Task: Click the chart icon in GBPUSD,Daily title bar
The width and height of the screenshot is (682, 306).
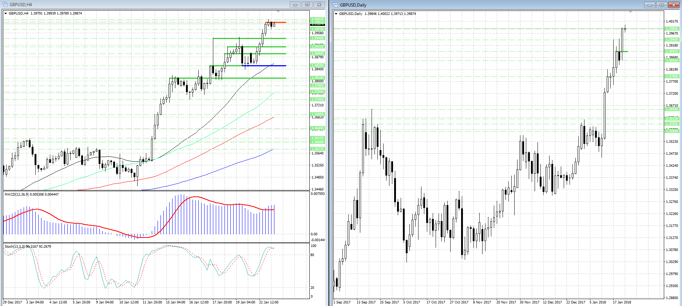Action: tap(335, 5)
